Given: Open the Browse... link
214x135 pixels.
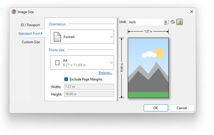Looking at the screenshot, I should 105,73.
